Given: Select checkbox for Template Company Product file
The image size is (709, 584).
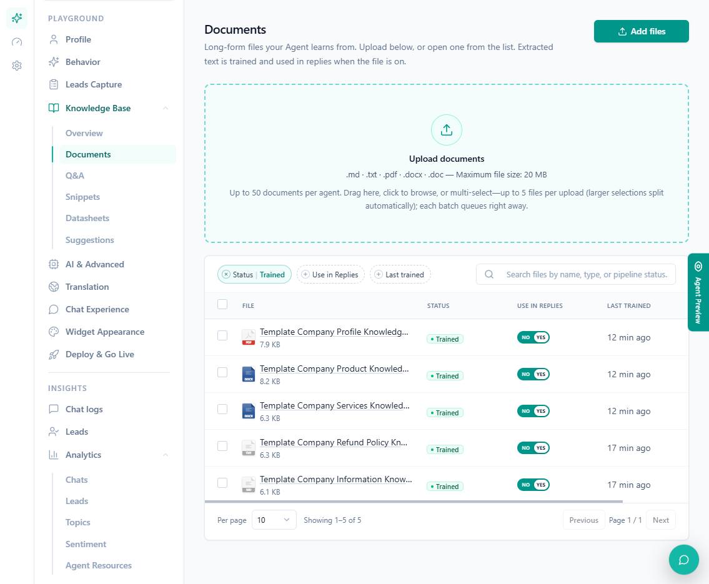Looking at the screenshot, I should point(222,372).
